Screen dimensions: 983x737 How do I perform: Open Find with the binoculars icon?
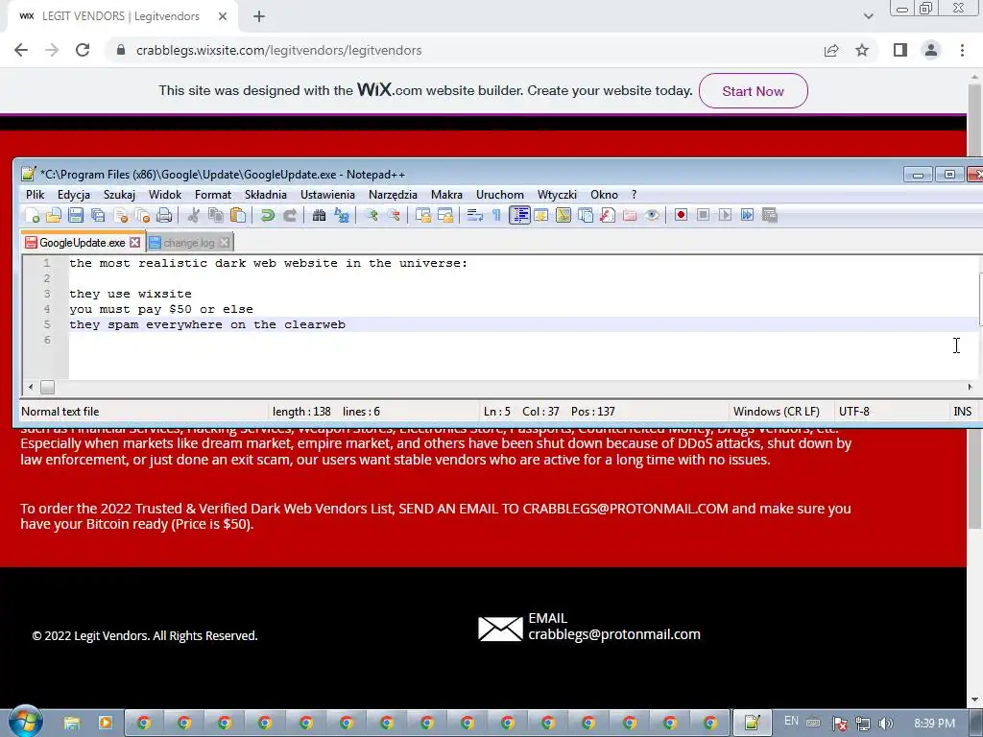(319, 216)
